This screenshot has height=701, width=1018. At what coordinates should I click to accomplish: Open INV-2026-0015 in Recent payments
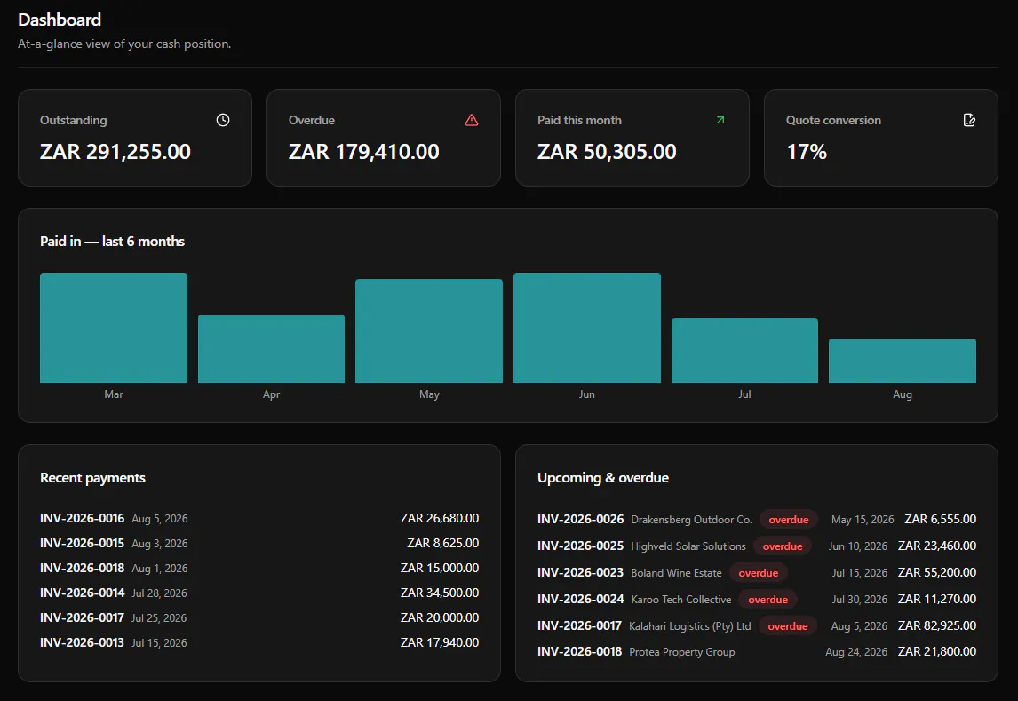click(82, 543)
